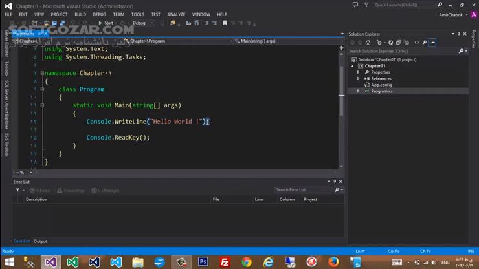
Task: Expand the Properties node in Solution Explorer
Action: pos(359,72)
